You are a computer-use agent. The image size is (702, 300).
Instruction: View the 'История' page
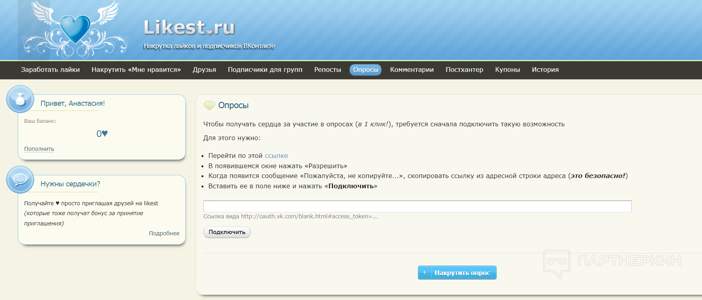tap(545, 70)
